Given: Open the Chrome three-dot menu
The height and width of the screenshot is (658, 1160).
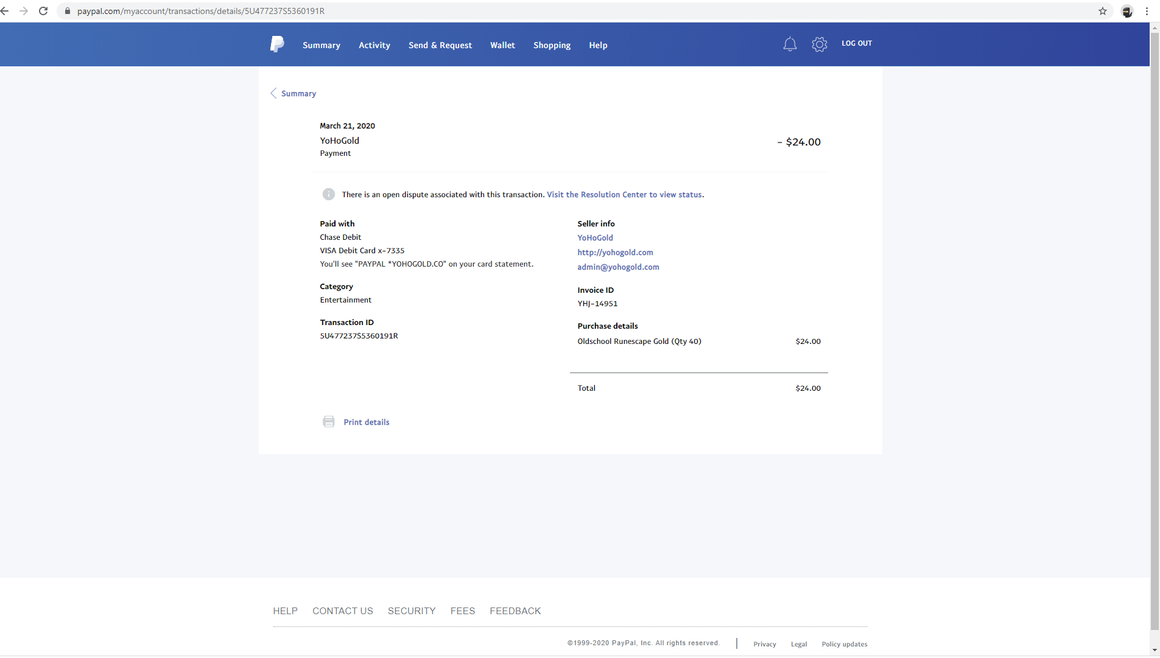Looking at the screenshot, I should tap(1147, 11).
